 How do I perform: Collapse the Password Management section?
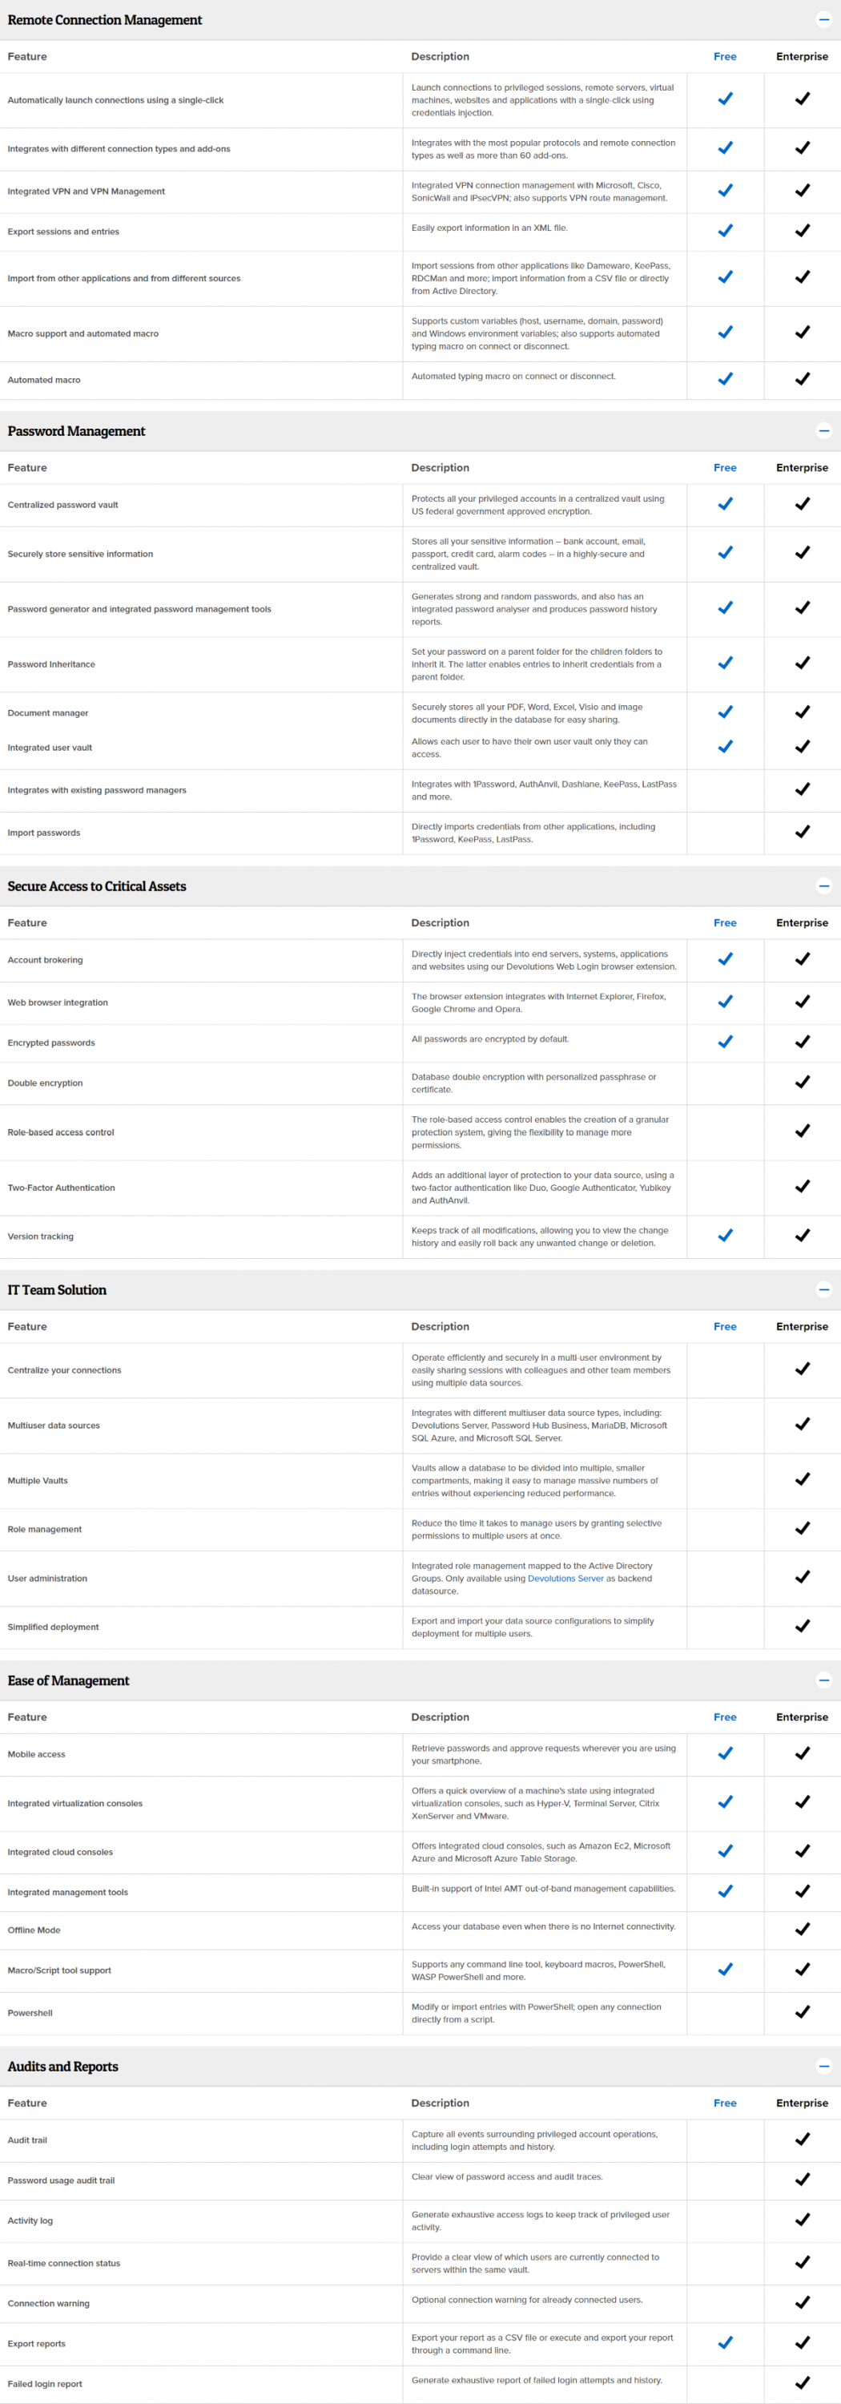tap(823, 431)
